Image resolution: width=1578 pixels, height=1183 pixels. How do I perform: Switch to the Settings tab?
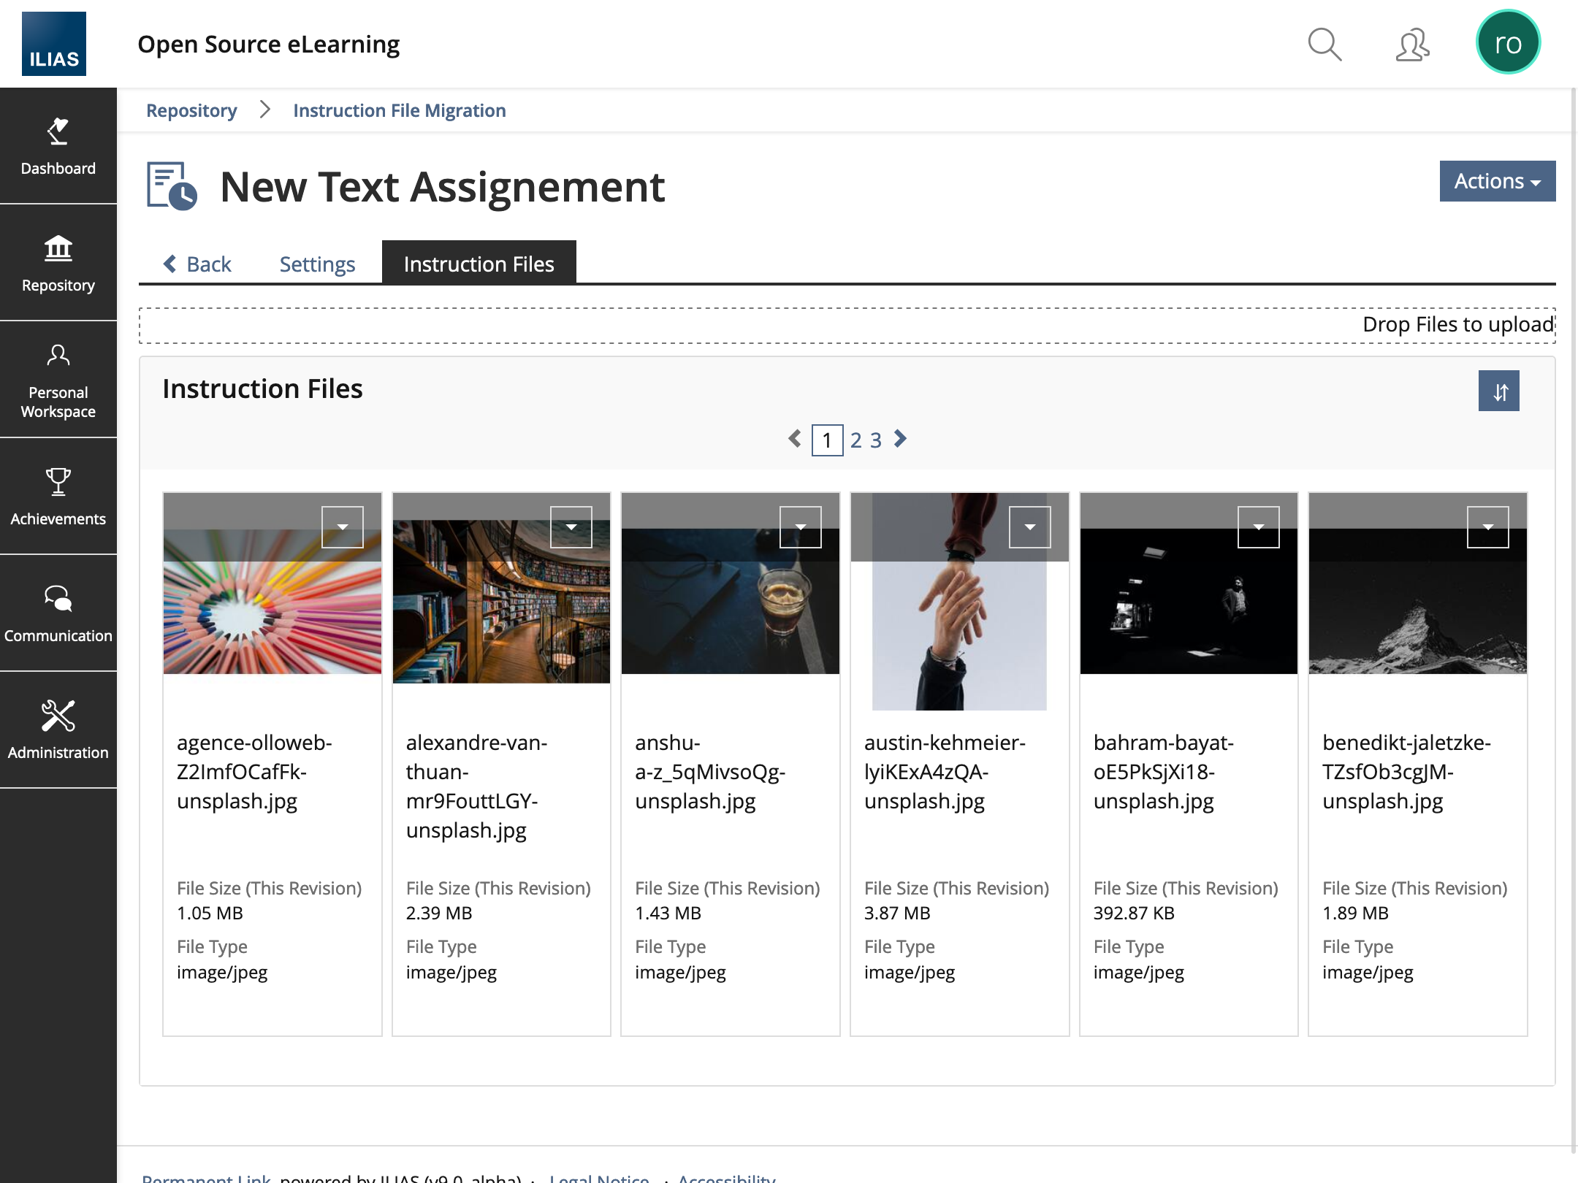point(317,264)
